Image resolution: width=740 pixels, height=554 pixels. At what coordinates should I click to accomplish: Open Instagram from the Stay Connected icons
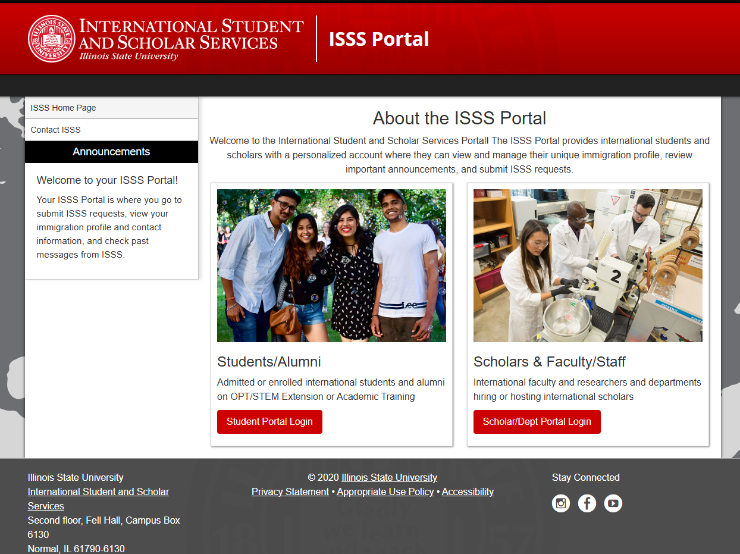[560, 503]
